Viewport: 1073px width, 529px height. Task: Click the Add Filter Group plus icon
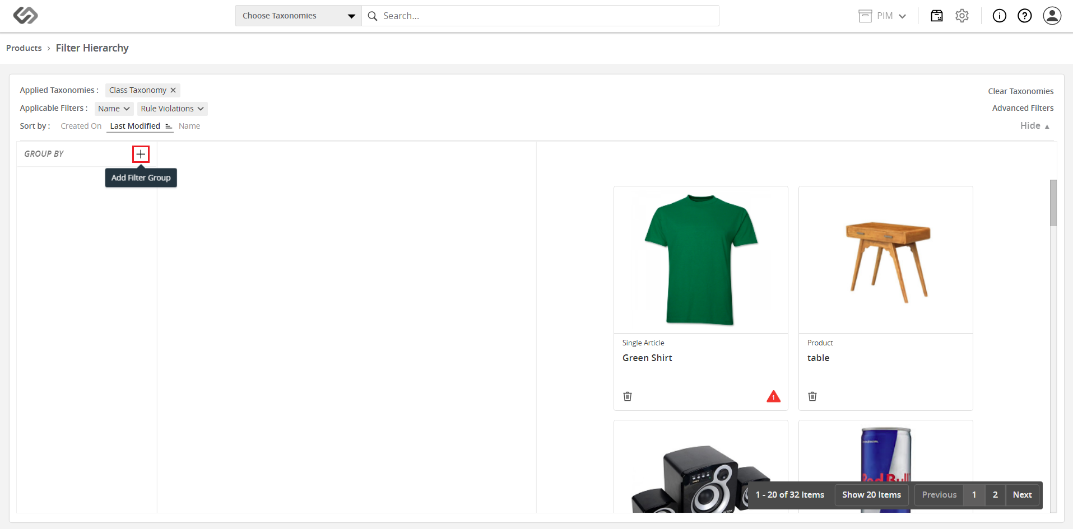click(141, 154)
